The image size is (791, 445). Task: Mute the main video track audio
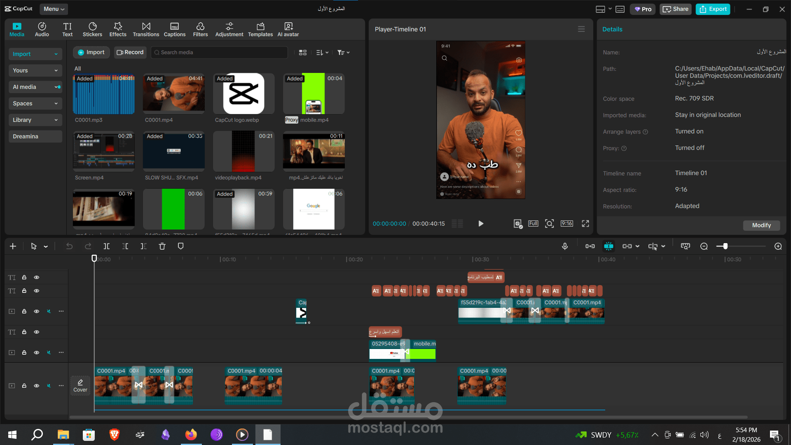[x=49, y=386]
